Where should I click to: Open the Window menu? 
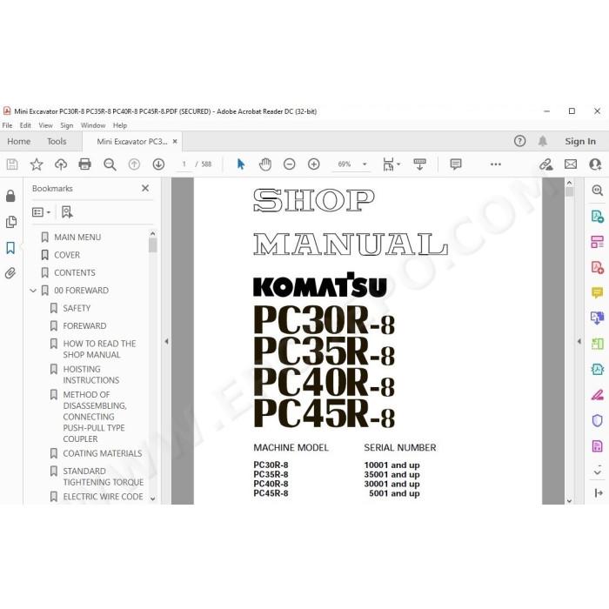click(x=93, y=125)
